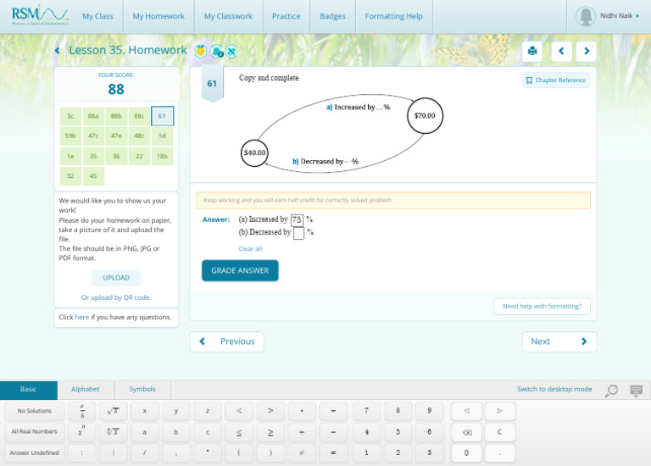Click back arrow beside Lesson 35 Homework
Screen dimensions: 651x466
(x=58, y=51)
